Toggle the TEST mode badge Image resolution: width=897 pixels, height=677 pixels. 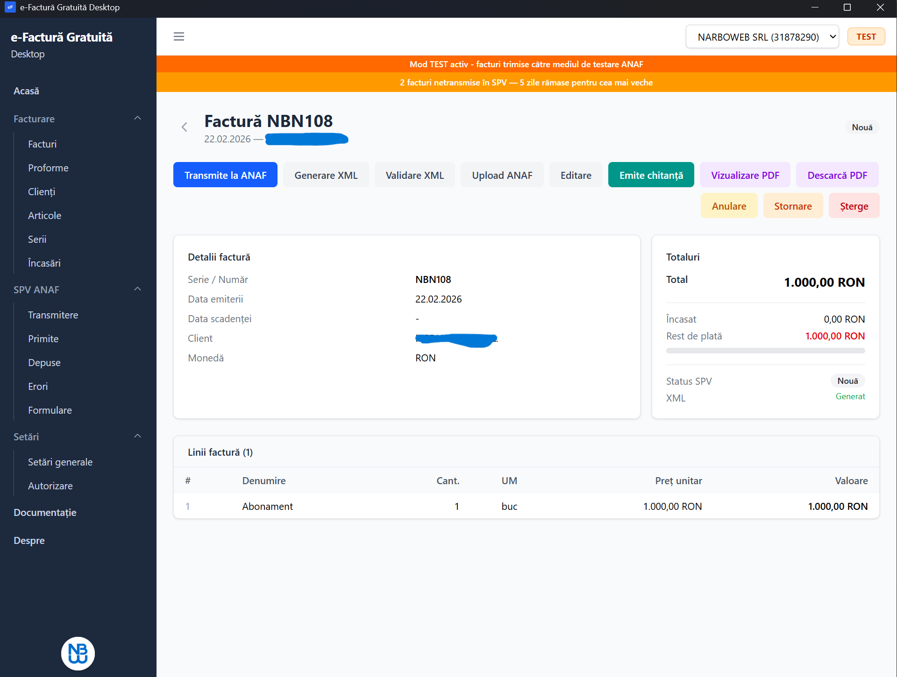tap(866, 36)
